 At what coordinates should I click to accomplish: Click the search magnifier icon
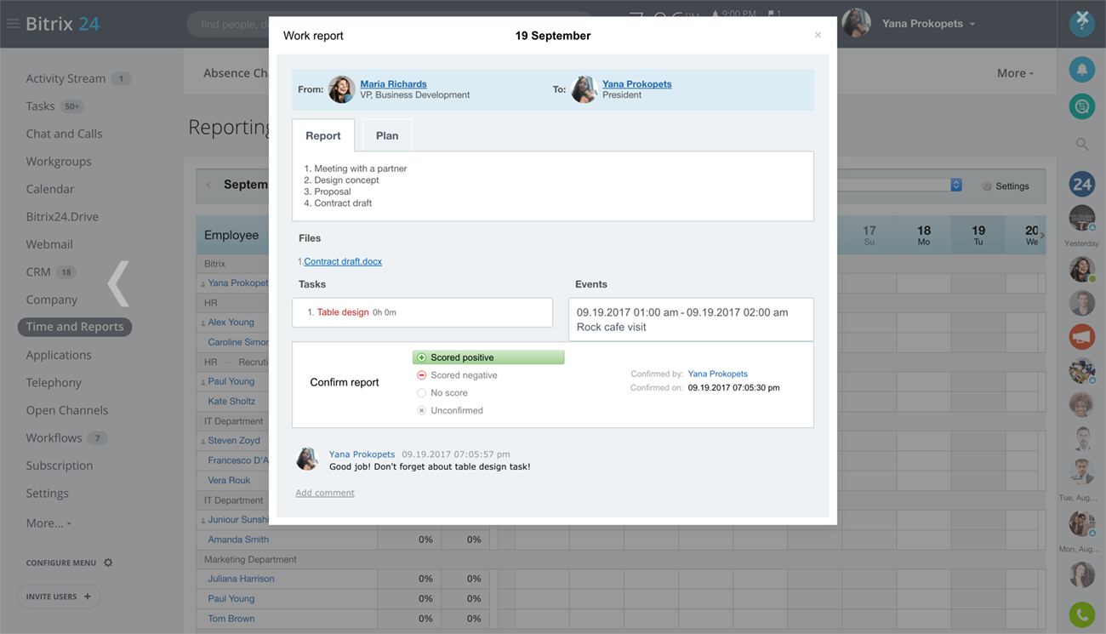tap(1081, 144)
